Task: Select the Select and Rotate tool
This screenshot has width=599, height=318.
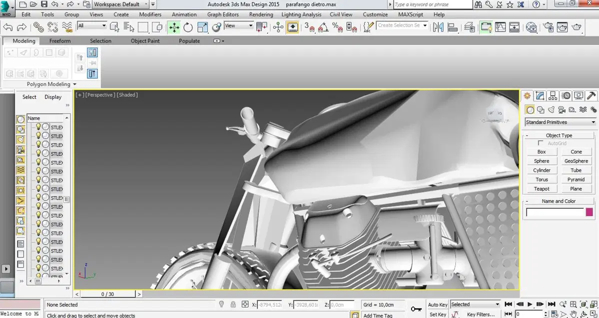Action: (188, 27)
